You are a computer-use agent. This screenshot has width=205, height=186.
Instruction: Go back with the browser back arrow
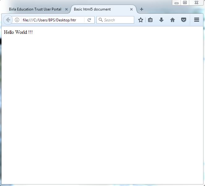tap(8, 20)
